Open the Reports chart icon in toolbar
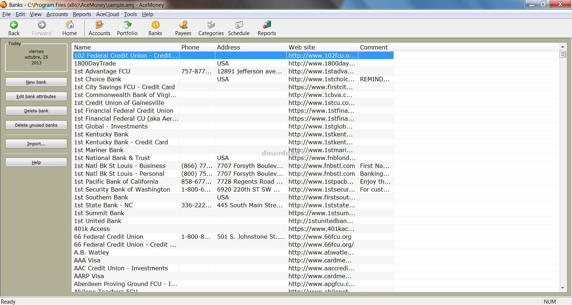Viewport: 572px width, 305px height. (x=267, y=25)
